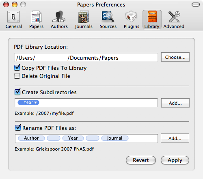Open the Sources preferences pane
This screenshot has width=203, height=179.
tap(108, 19)
